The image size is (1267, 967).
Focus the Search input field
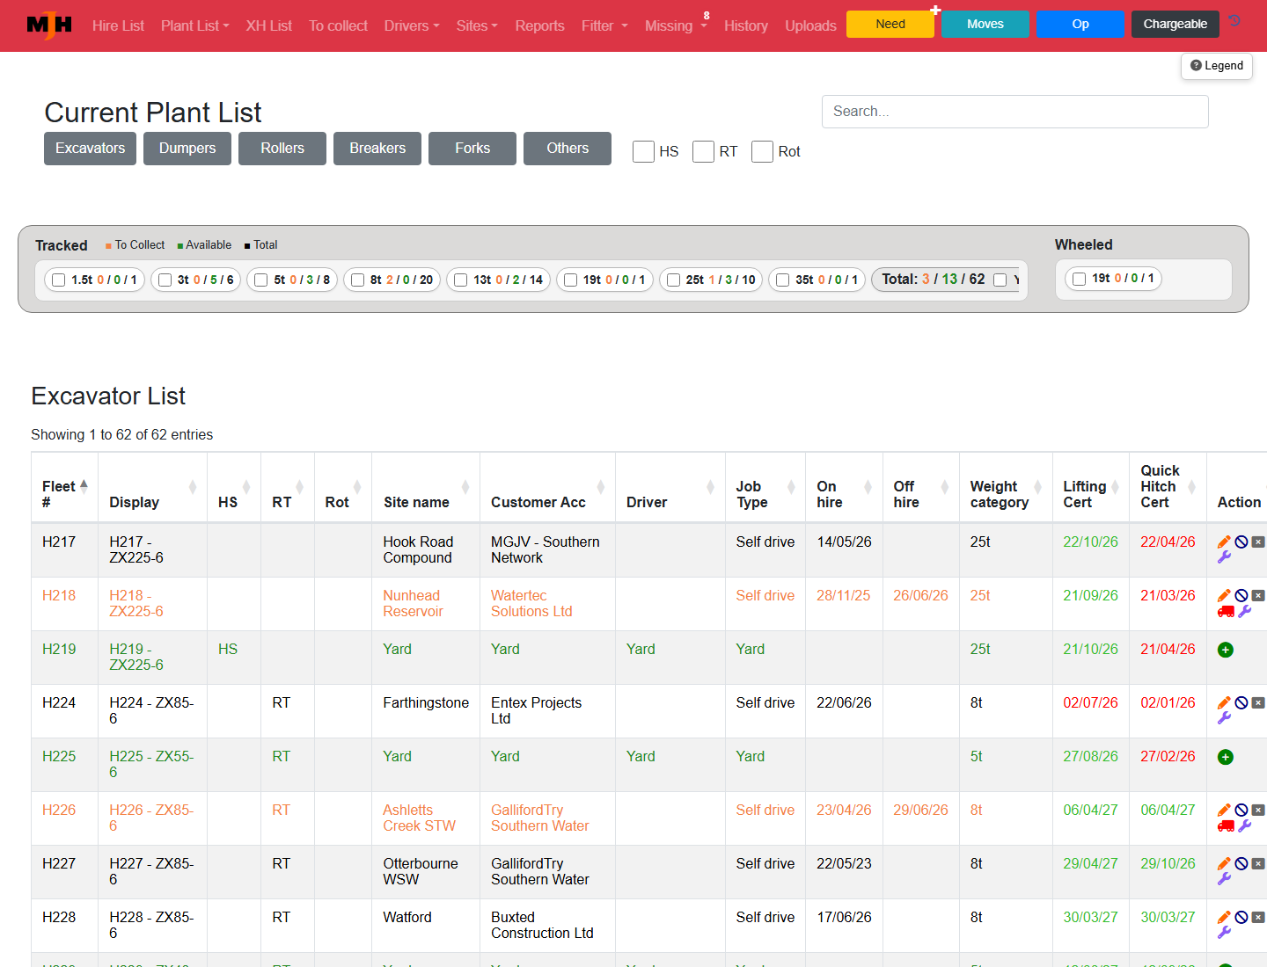(1015, 112)
